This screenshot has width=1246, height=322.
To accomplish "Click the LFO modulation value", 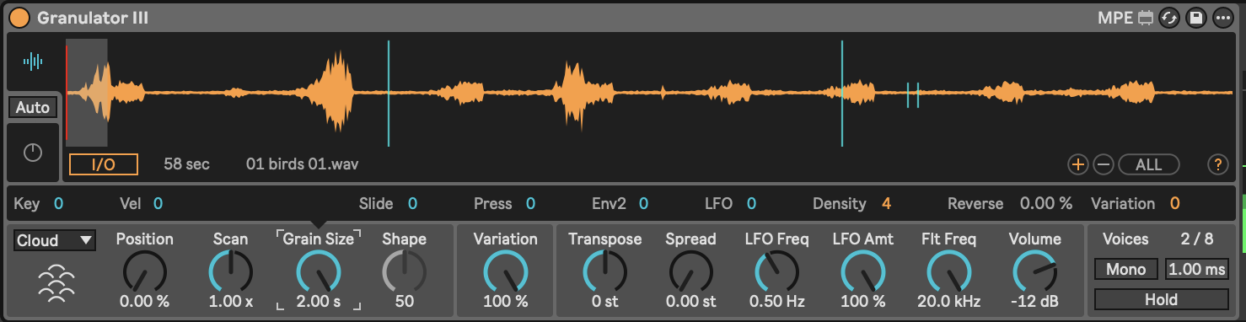I will pyautogui.click(x=750, y=203).
